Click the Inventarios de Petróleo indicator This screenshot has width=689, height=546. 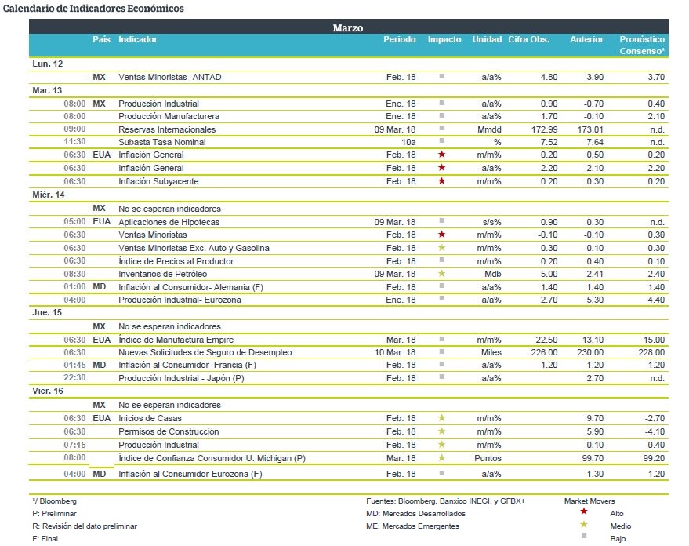tap(162, 274)
